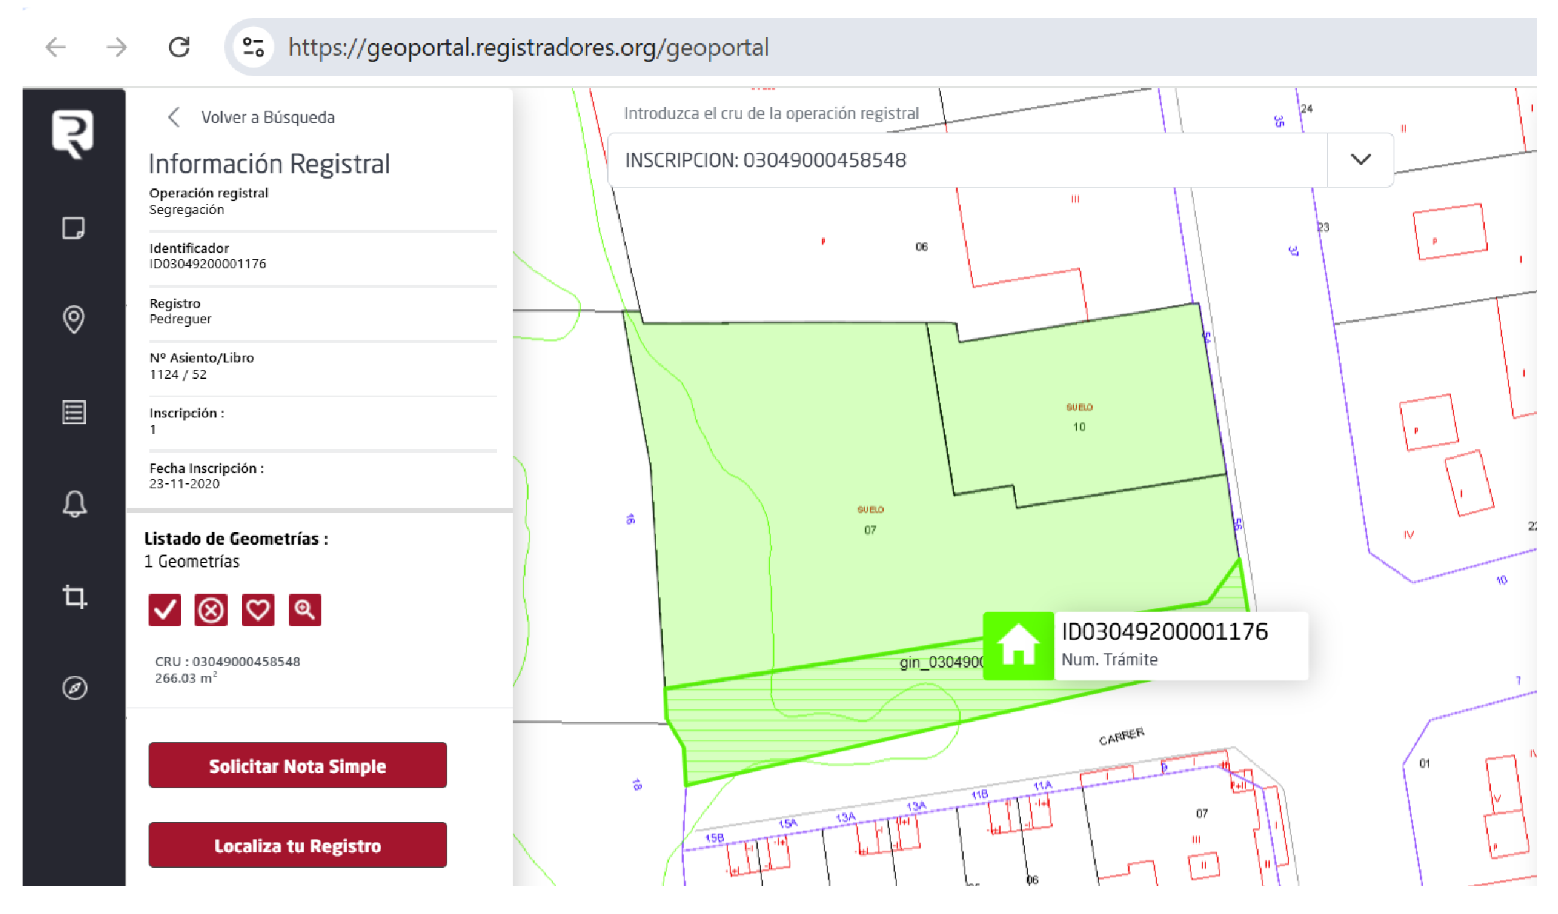Select the location pin sidebar icon

click(x=73, y=319)
